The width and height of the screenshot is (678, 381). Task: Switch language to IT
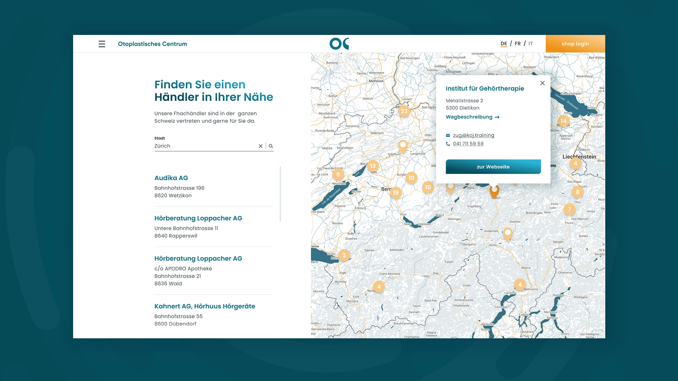(x=530, y=44)
